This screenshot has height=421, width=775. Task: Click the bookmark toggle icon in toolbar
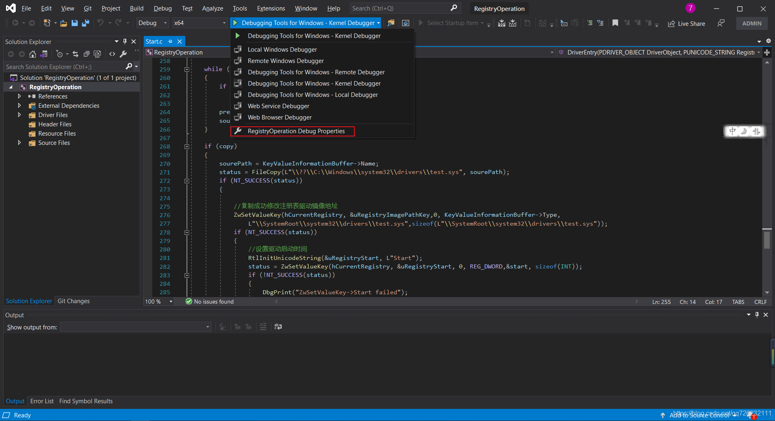click(615, 23)
